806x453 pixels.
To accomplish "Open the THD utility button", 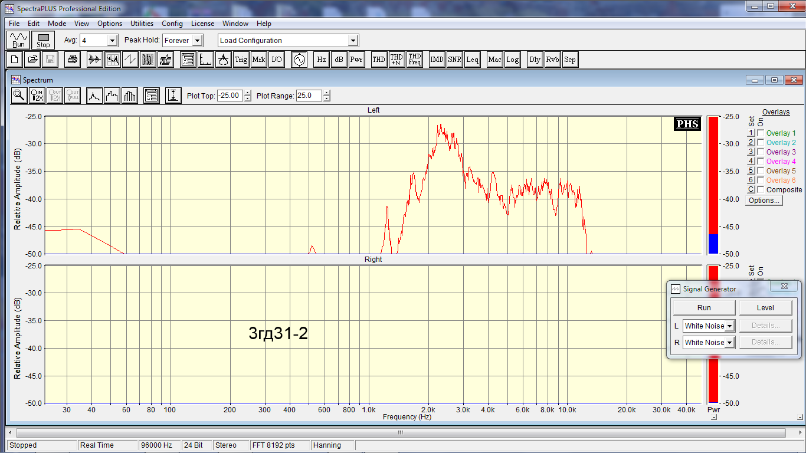I will pos(379,60).
